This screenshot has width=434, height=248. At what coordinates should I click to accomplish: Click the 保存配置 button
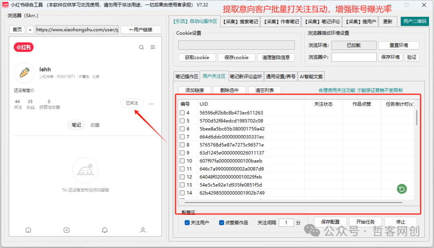click(x=330, y=222)
